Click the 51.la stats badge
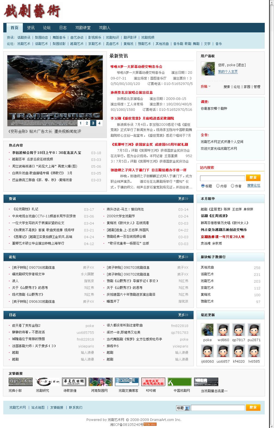The height and width of the screenshot is (428, 274). coord(150,424)
